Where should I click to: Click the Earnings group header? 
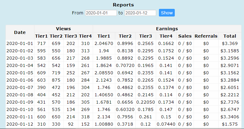167,29
